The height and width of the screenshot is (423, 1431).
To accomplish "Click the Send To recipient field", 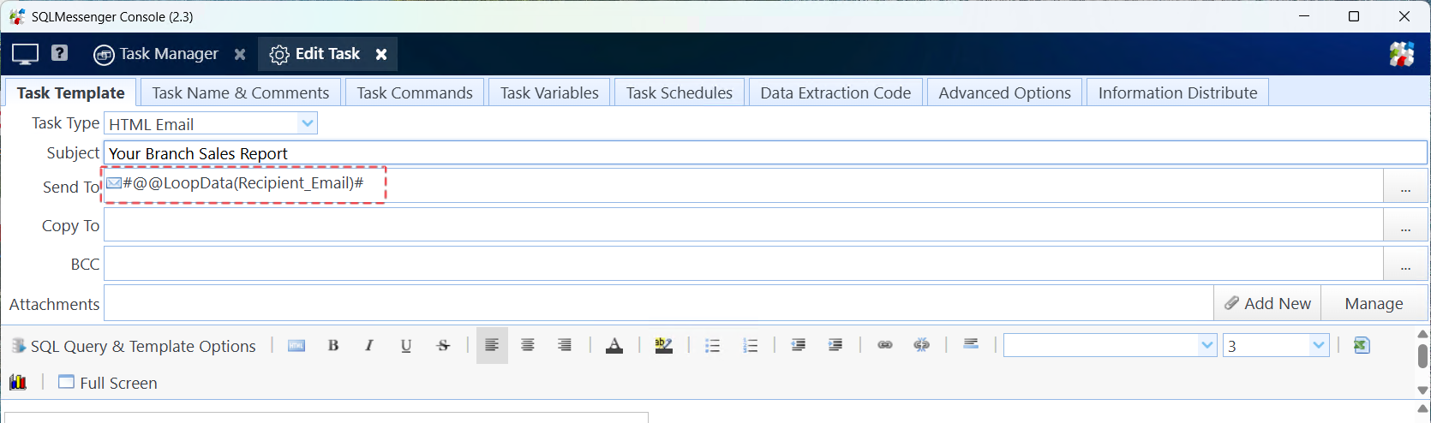I will 743,186.
